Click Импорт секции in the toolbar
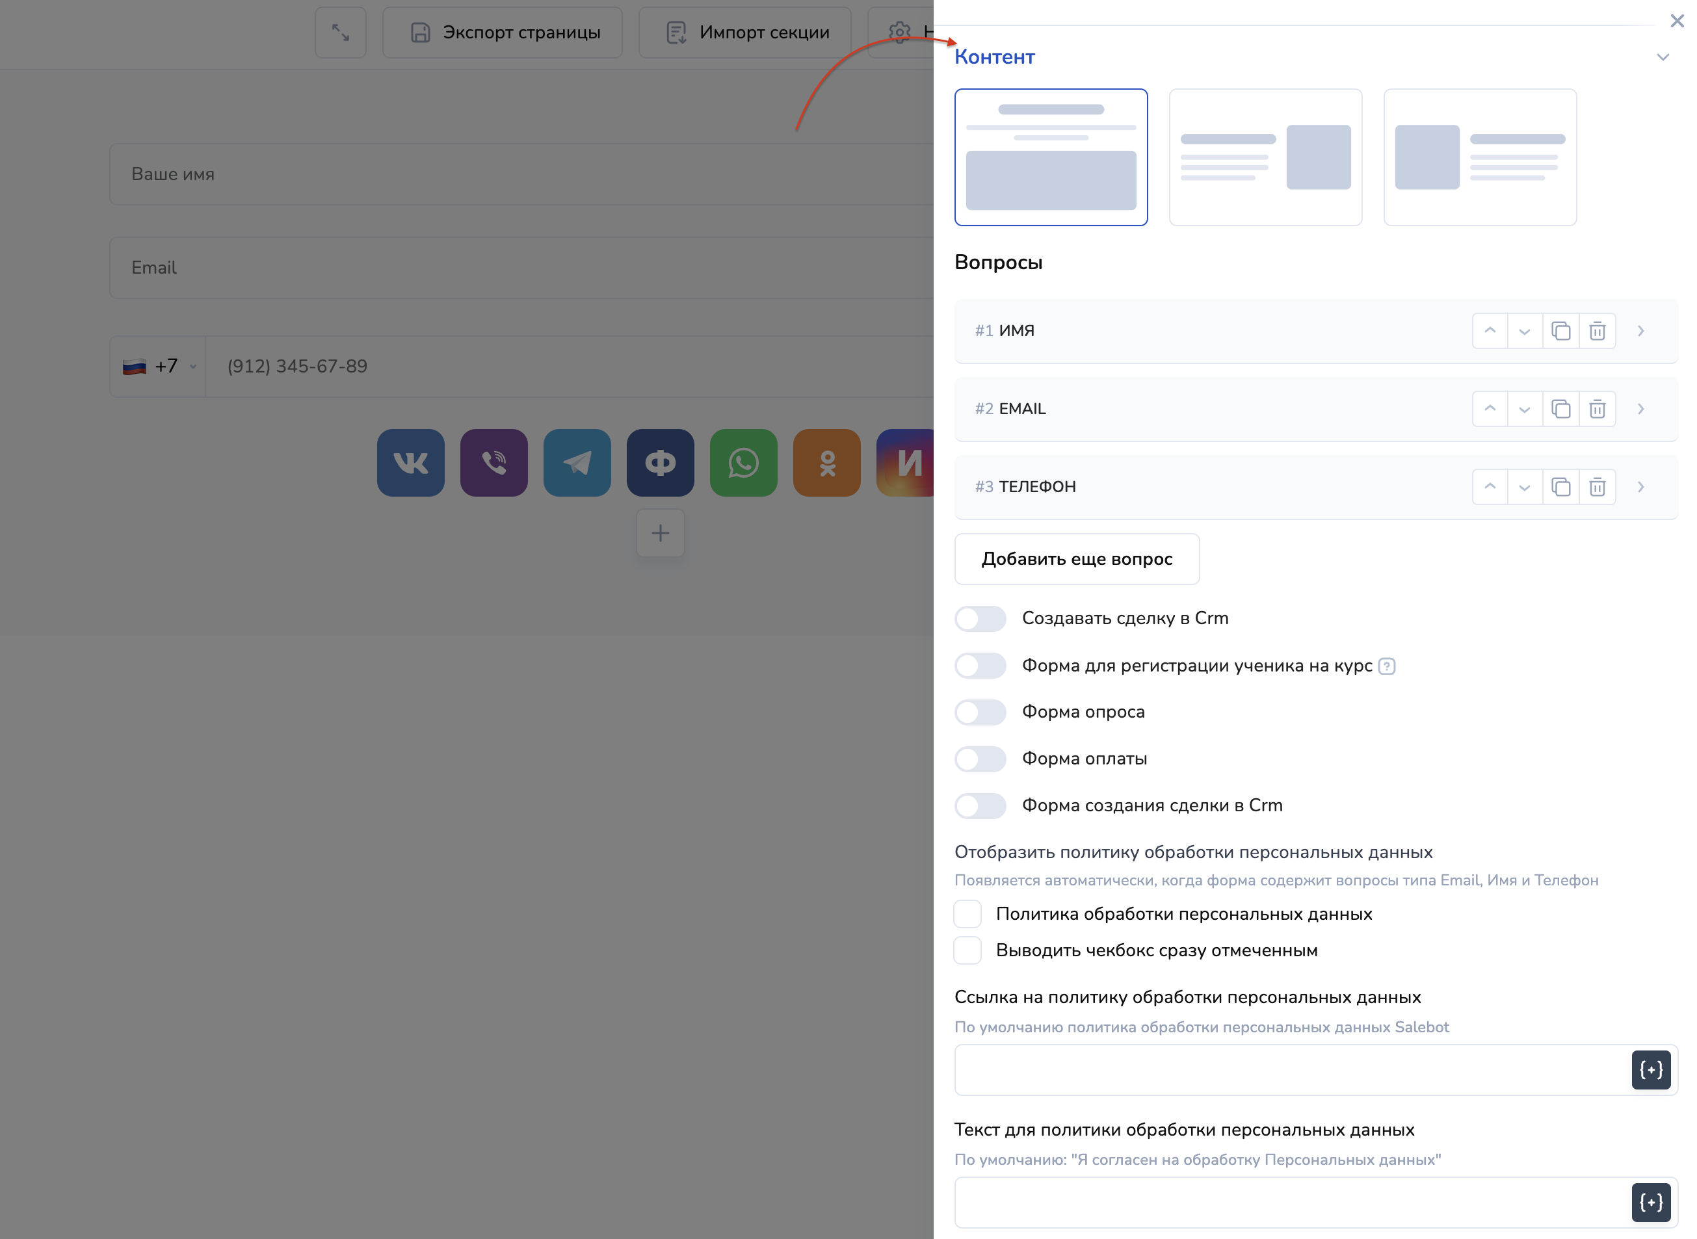This screenshot has height=1239, width=1697. tap(746, 33)
